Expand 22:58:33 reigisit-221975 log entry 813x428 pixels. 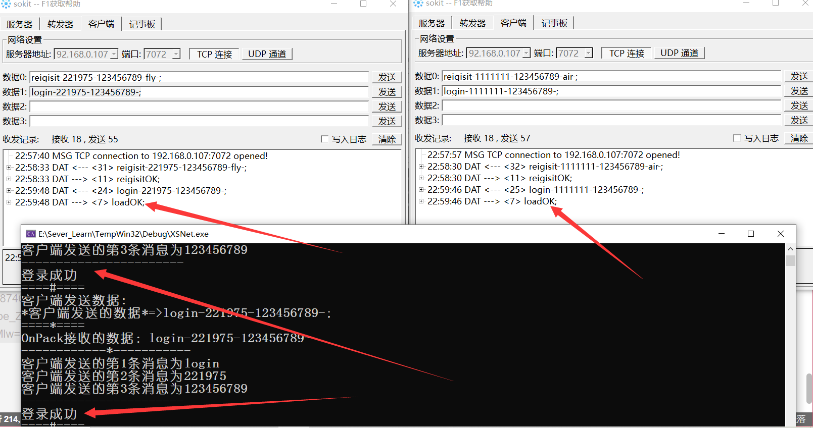pos(9,167)
